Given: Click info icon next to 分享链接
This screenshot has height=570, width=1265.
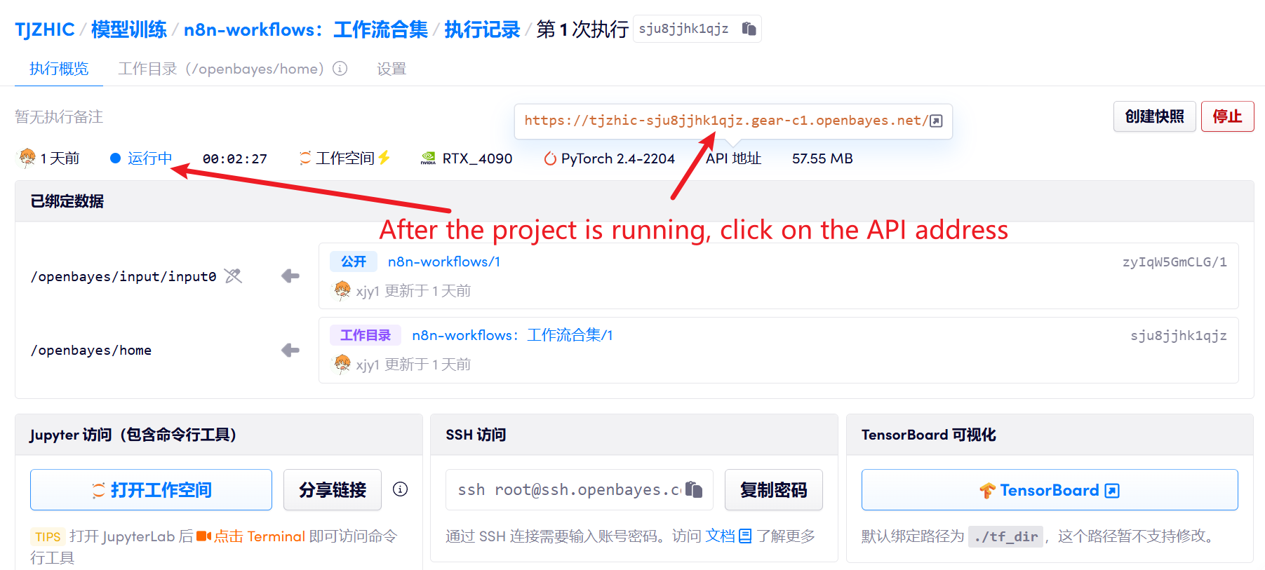Looking at the screenshot, I should pos(401,489).
